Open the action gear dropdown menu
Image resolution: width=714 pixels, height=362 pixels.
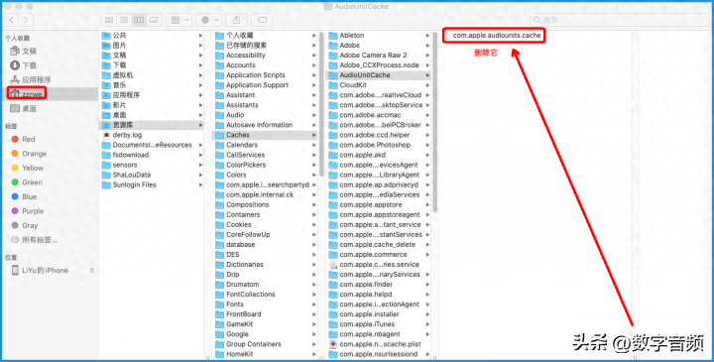click(208, 20)
